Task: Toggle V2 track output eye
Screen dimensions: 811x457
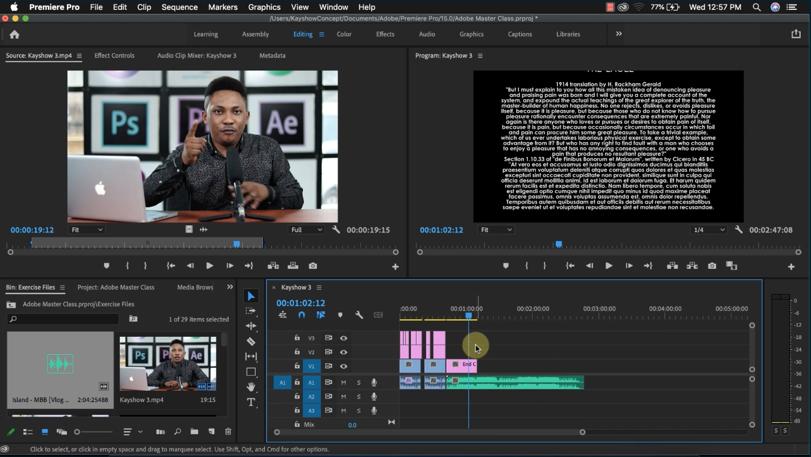Action: point(343,352)
